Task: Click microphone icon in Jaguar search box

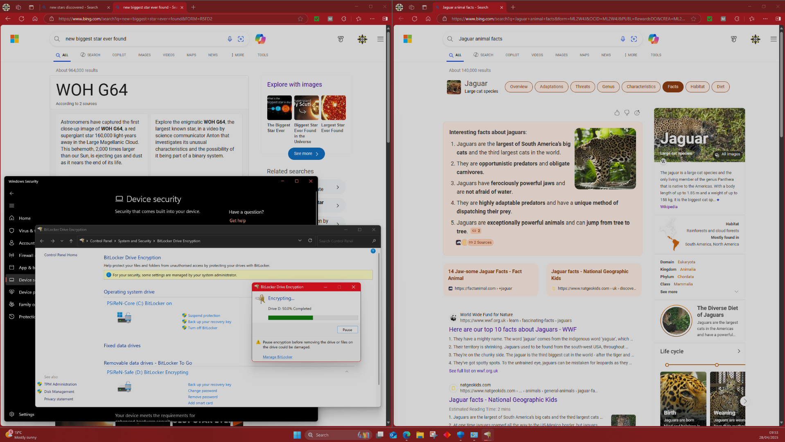Action: (x=623, y=39)
